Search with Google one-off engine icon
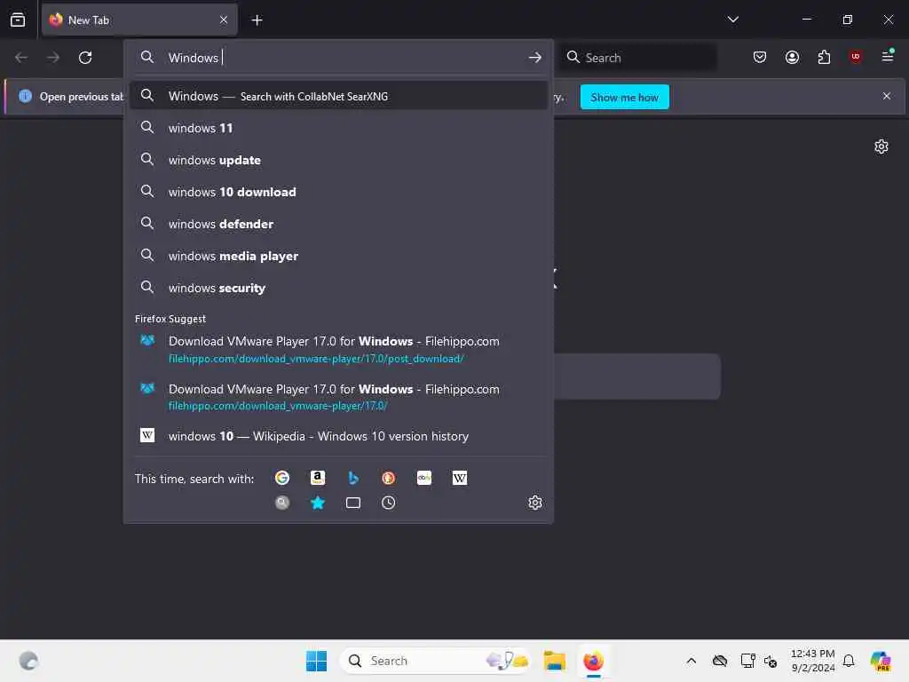Viewport: 909px width, 682px height. (x=282, y=478)
